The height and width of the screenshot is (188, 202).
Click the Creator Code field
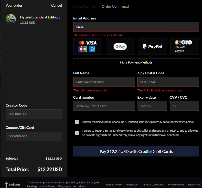tap(34, 114)
